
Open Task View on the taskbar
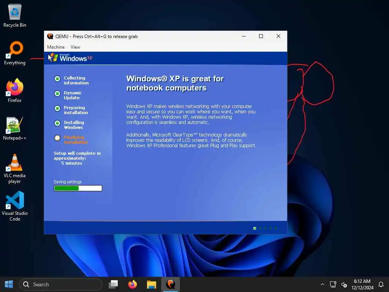click(x=113, y=284)
